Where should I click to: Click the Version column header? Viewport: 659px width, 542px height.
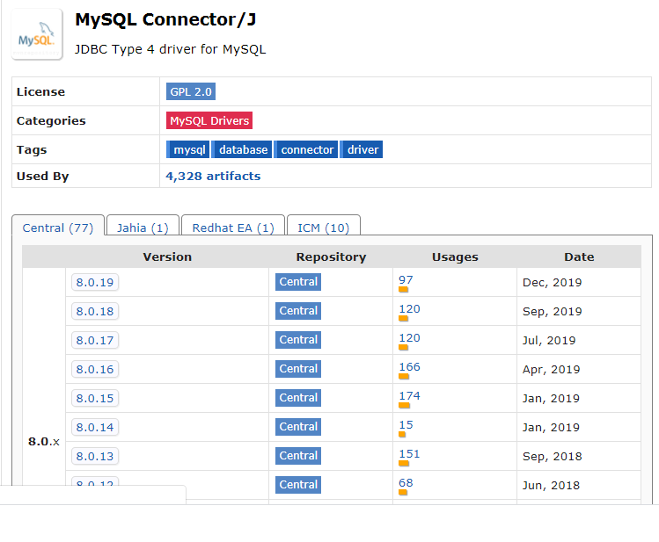[x=167, y=257]
